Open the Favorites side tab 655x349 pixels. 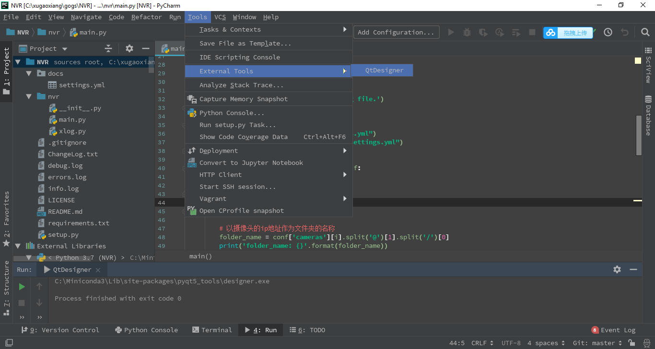(x=6, y=219)
